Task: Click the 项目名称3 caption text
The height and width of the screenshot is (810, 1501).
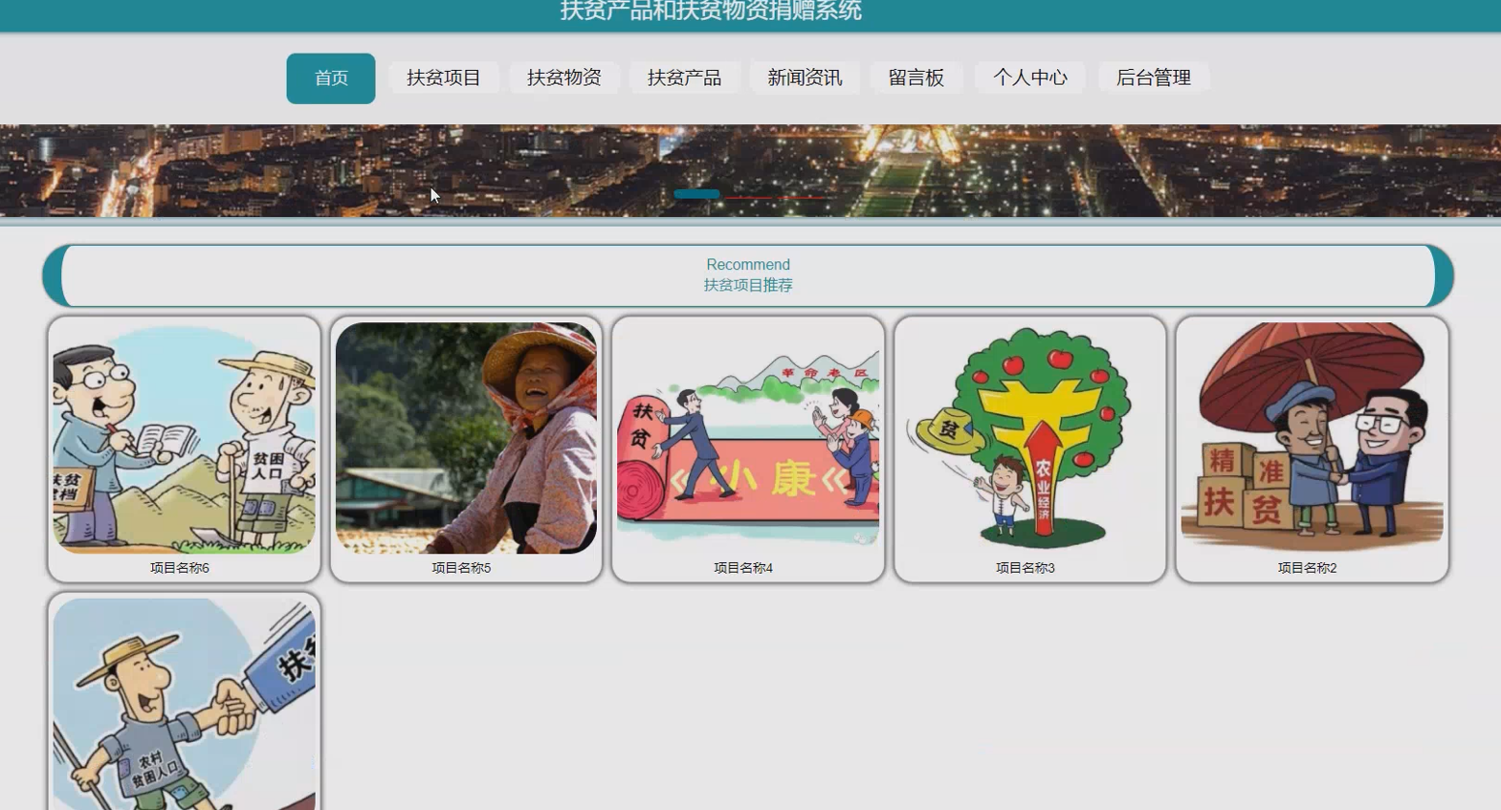Action: (x=1026, y=568)
